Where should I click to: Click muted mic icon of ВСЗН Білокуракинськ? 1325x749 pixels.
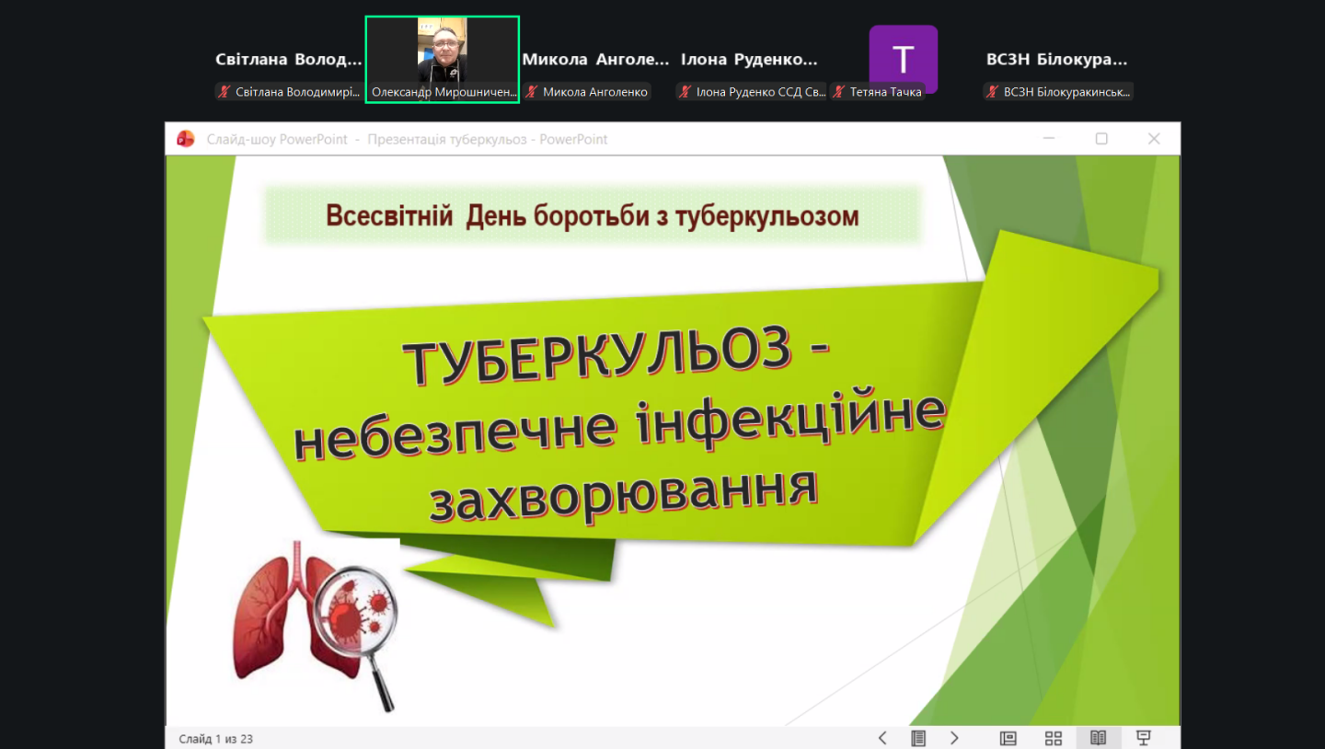click(x=992, y=92)
